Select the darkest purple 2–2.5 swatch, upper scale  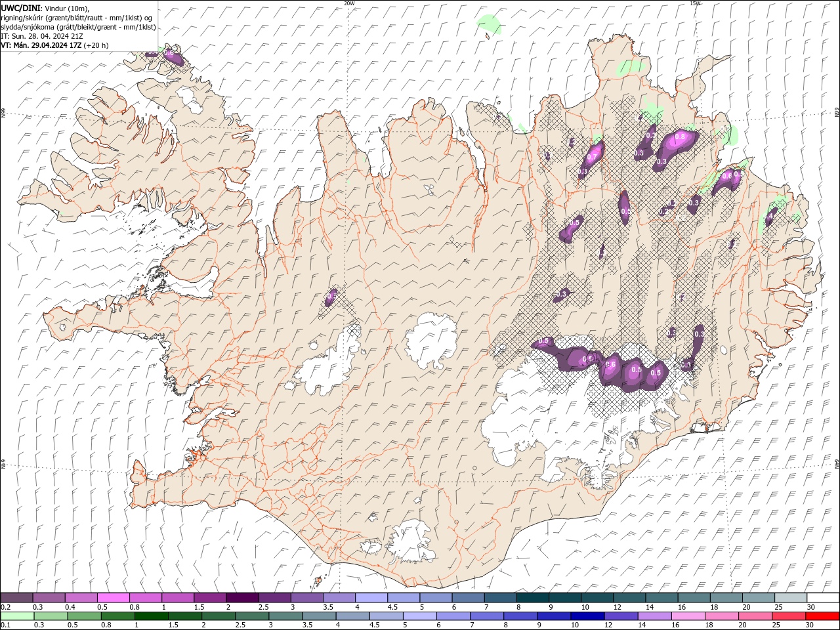[242, 598]
